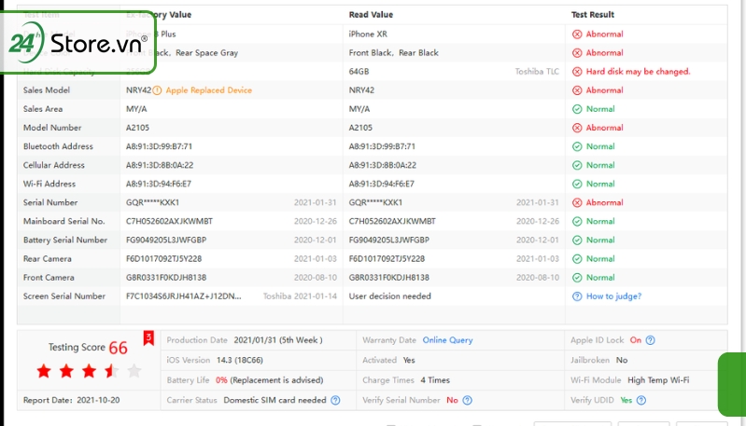Click Toshiba TLC label in disk row
This screenshot has height=426, width=746.
[537, 72]
